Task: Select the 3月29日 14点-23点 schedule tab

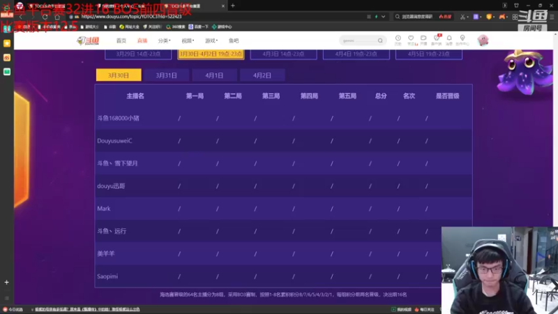Action: (138, 54)
